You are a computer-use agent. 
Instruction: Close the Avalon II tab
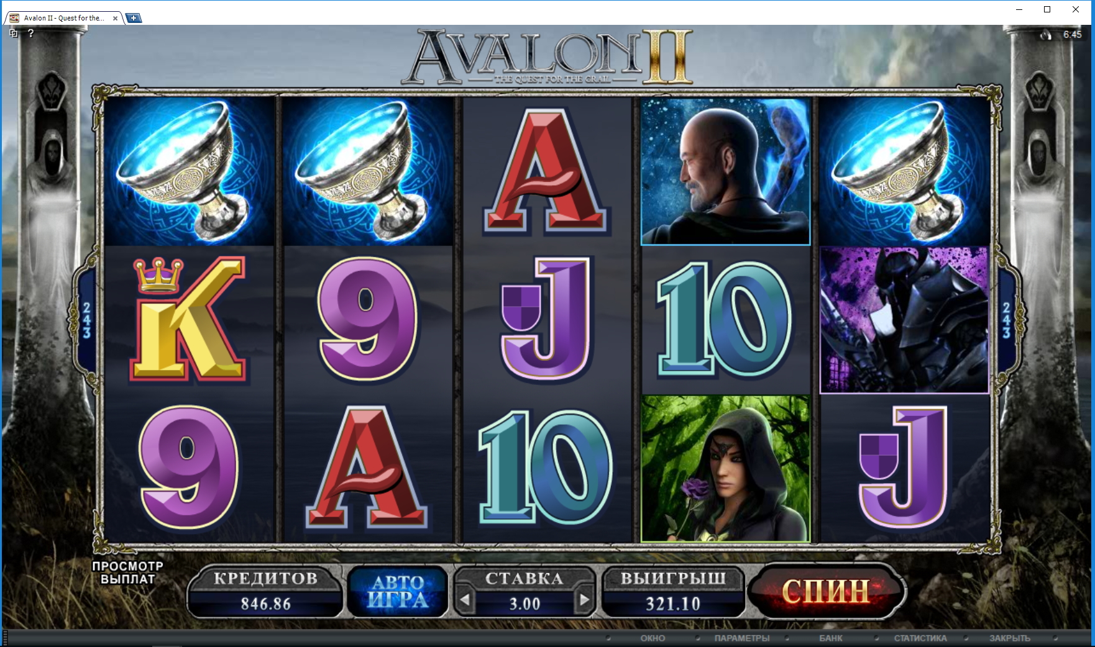click(115, 18)
